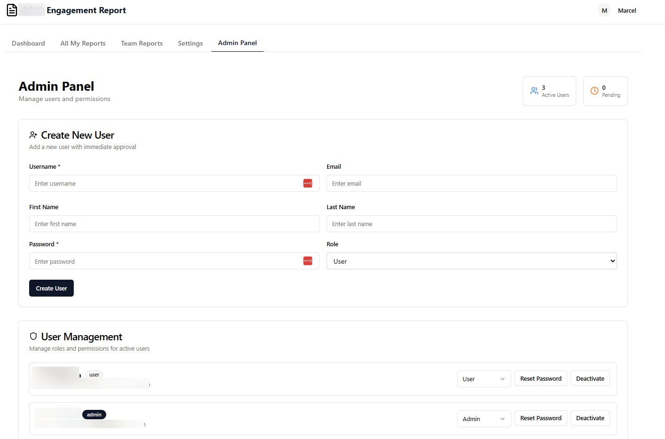The image size is (665, 439).
Task: Click the document icon beside Engagement Report
Action: [11, 9]
